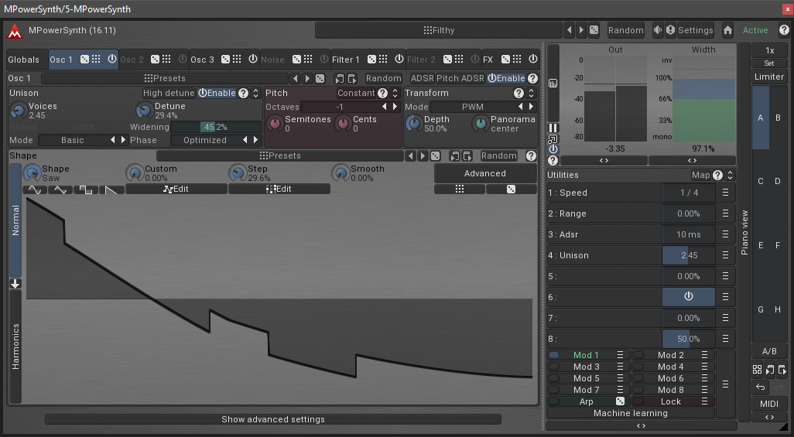
Task: Open Osc 1 Presets selector
Action: click(x=165, y=78)
